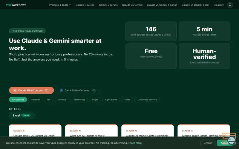Select the All courses filter
Image resolution: width=239 pixels, height=149 pixels.
pos(18,100)
